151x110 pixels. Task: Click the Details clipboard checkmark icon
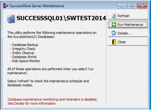(x=114, y=33)
